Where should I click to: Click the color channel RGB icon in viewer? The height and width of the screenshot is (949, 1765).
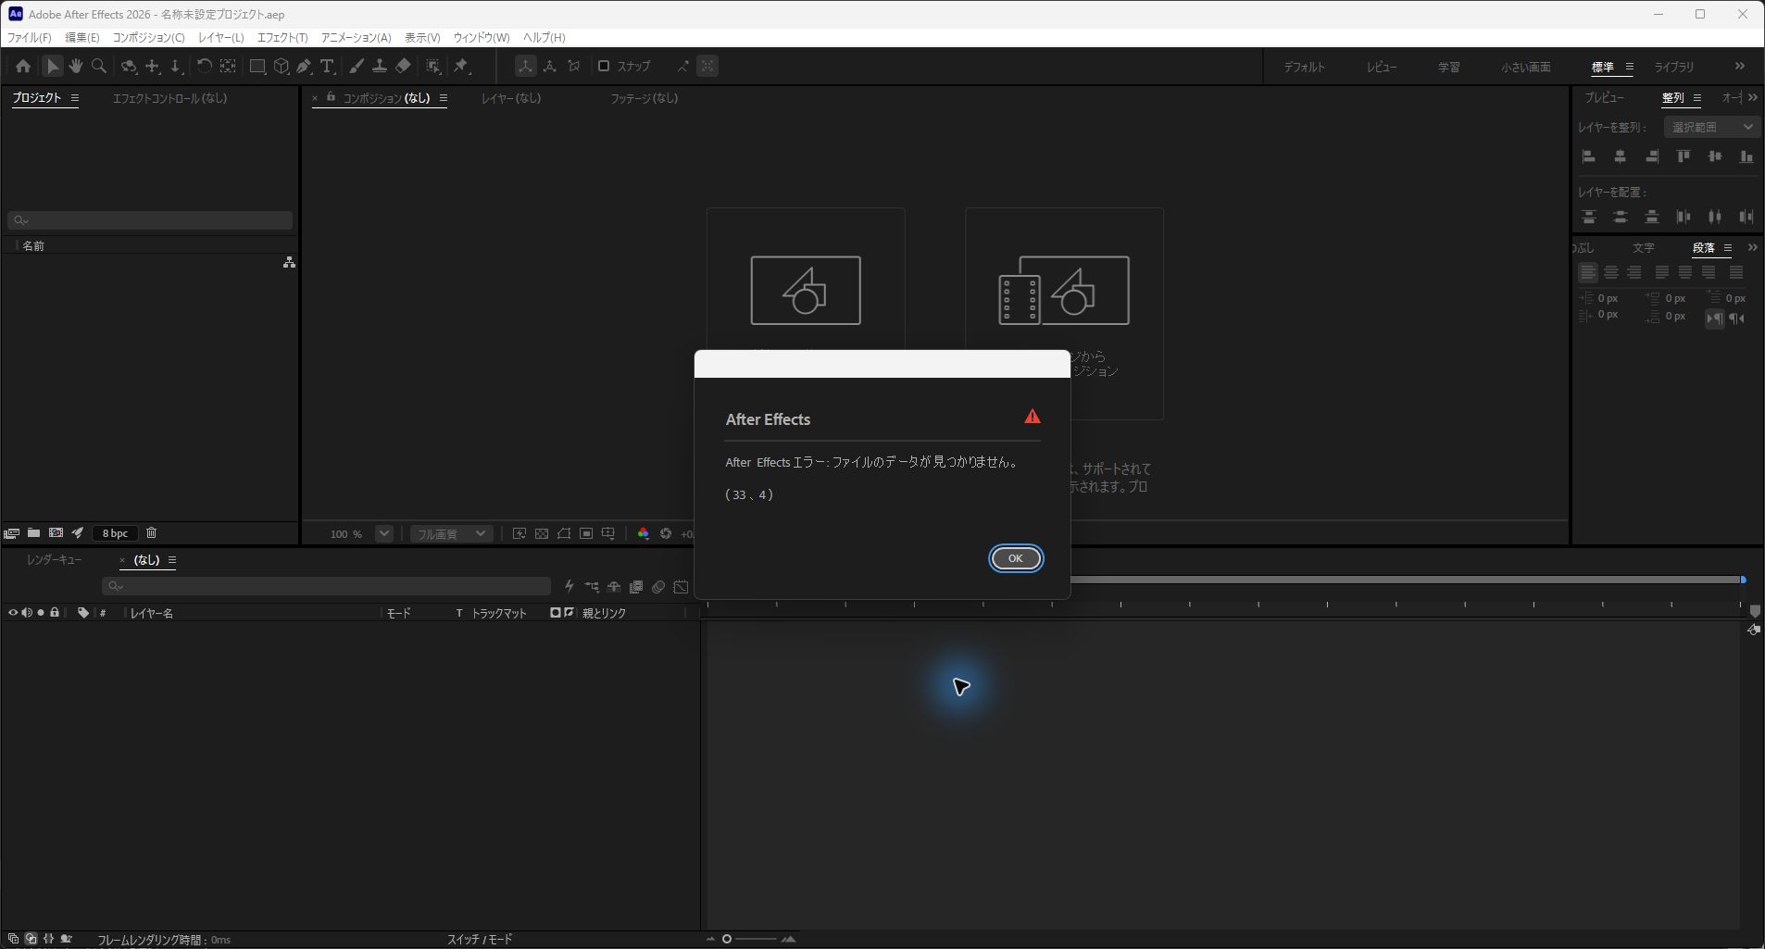pos(644,534)
